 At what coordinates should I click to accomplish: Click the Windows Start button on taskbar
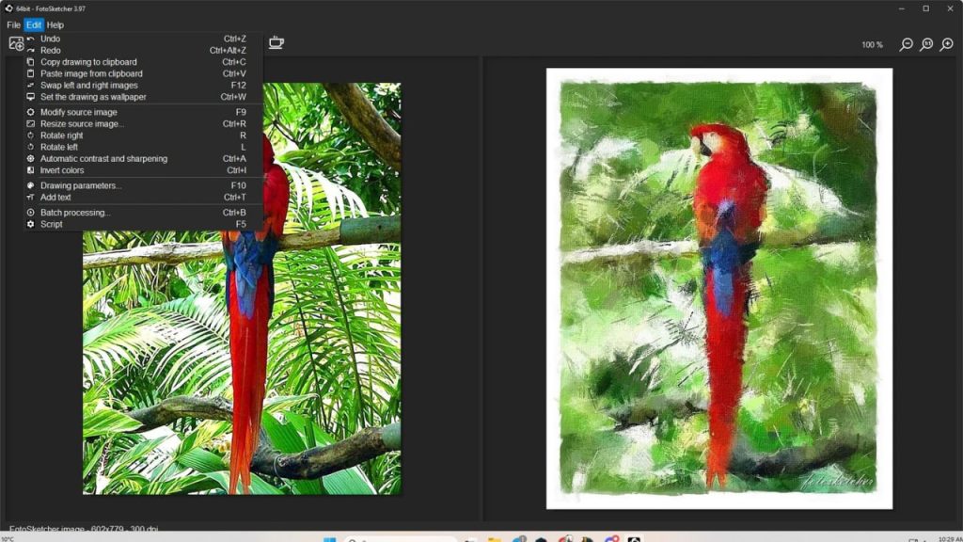(329, 539)
